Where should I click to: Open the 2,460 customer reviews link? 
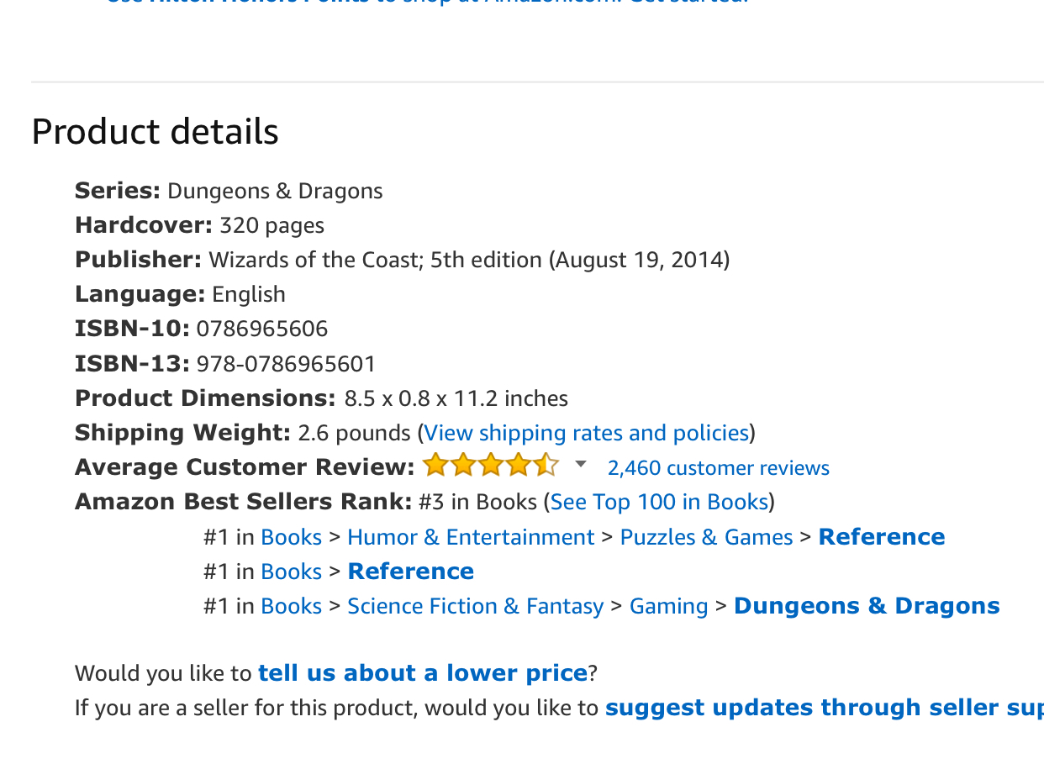[x=718, y=468]
